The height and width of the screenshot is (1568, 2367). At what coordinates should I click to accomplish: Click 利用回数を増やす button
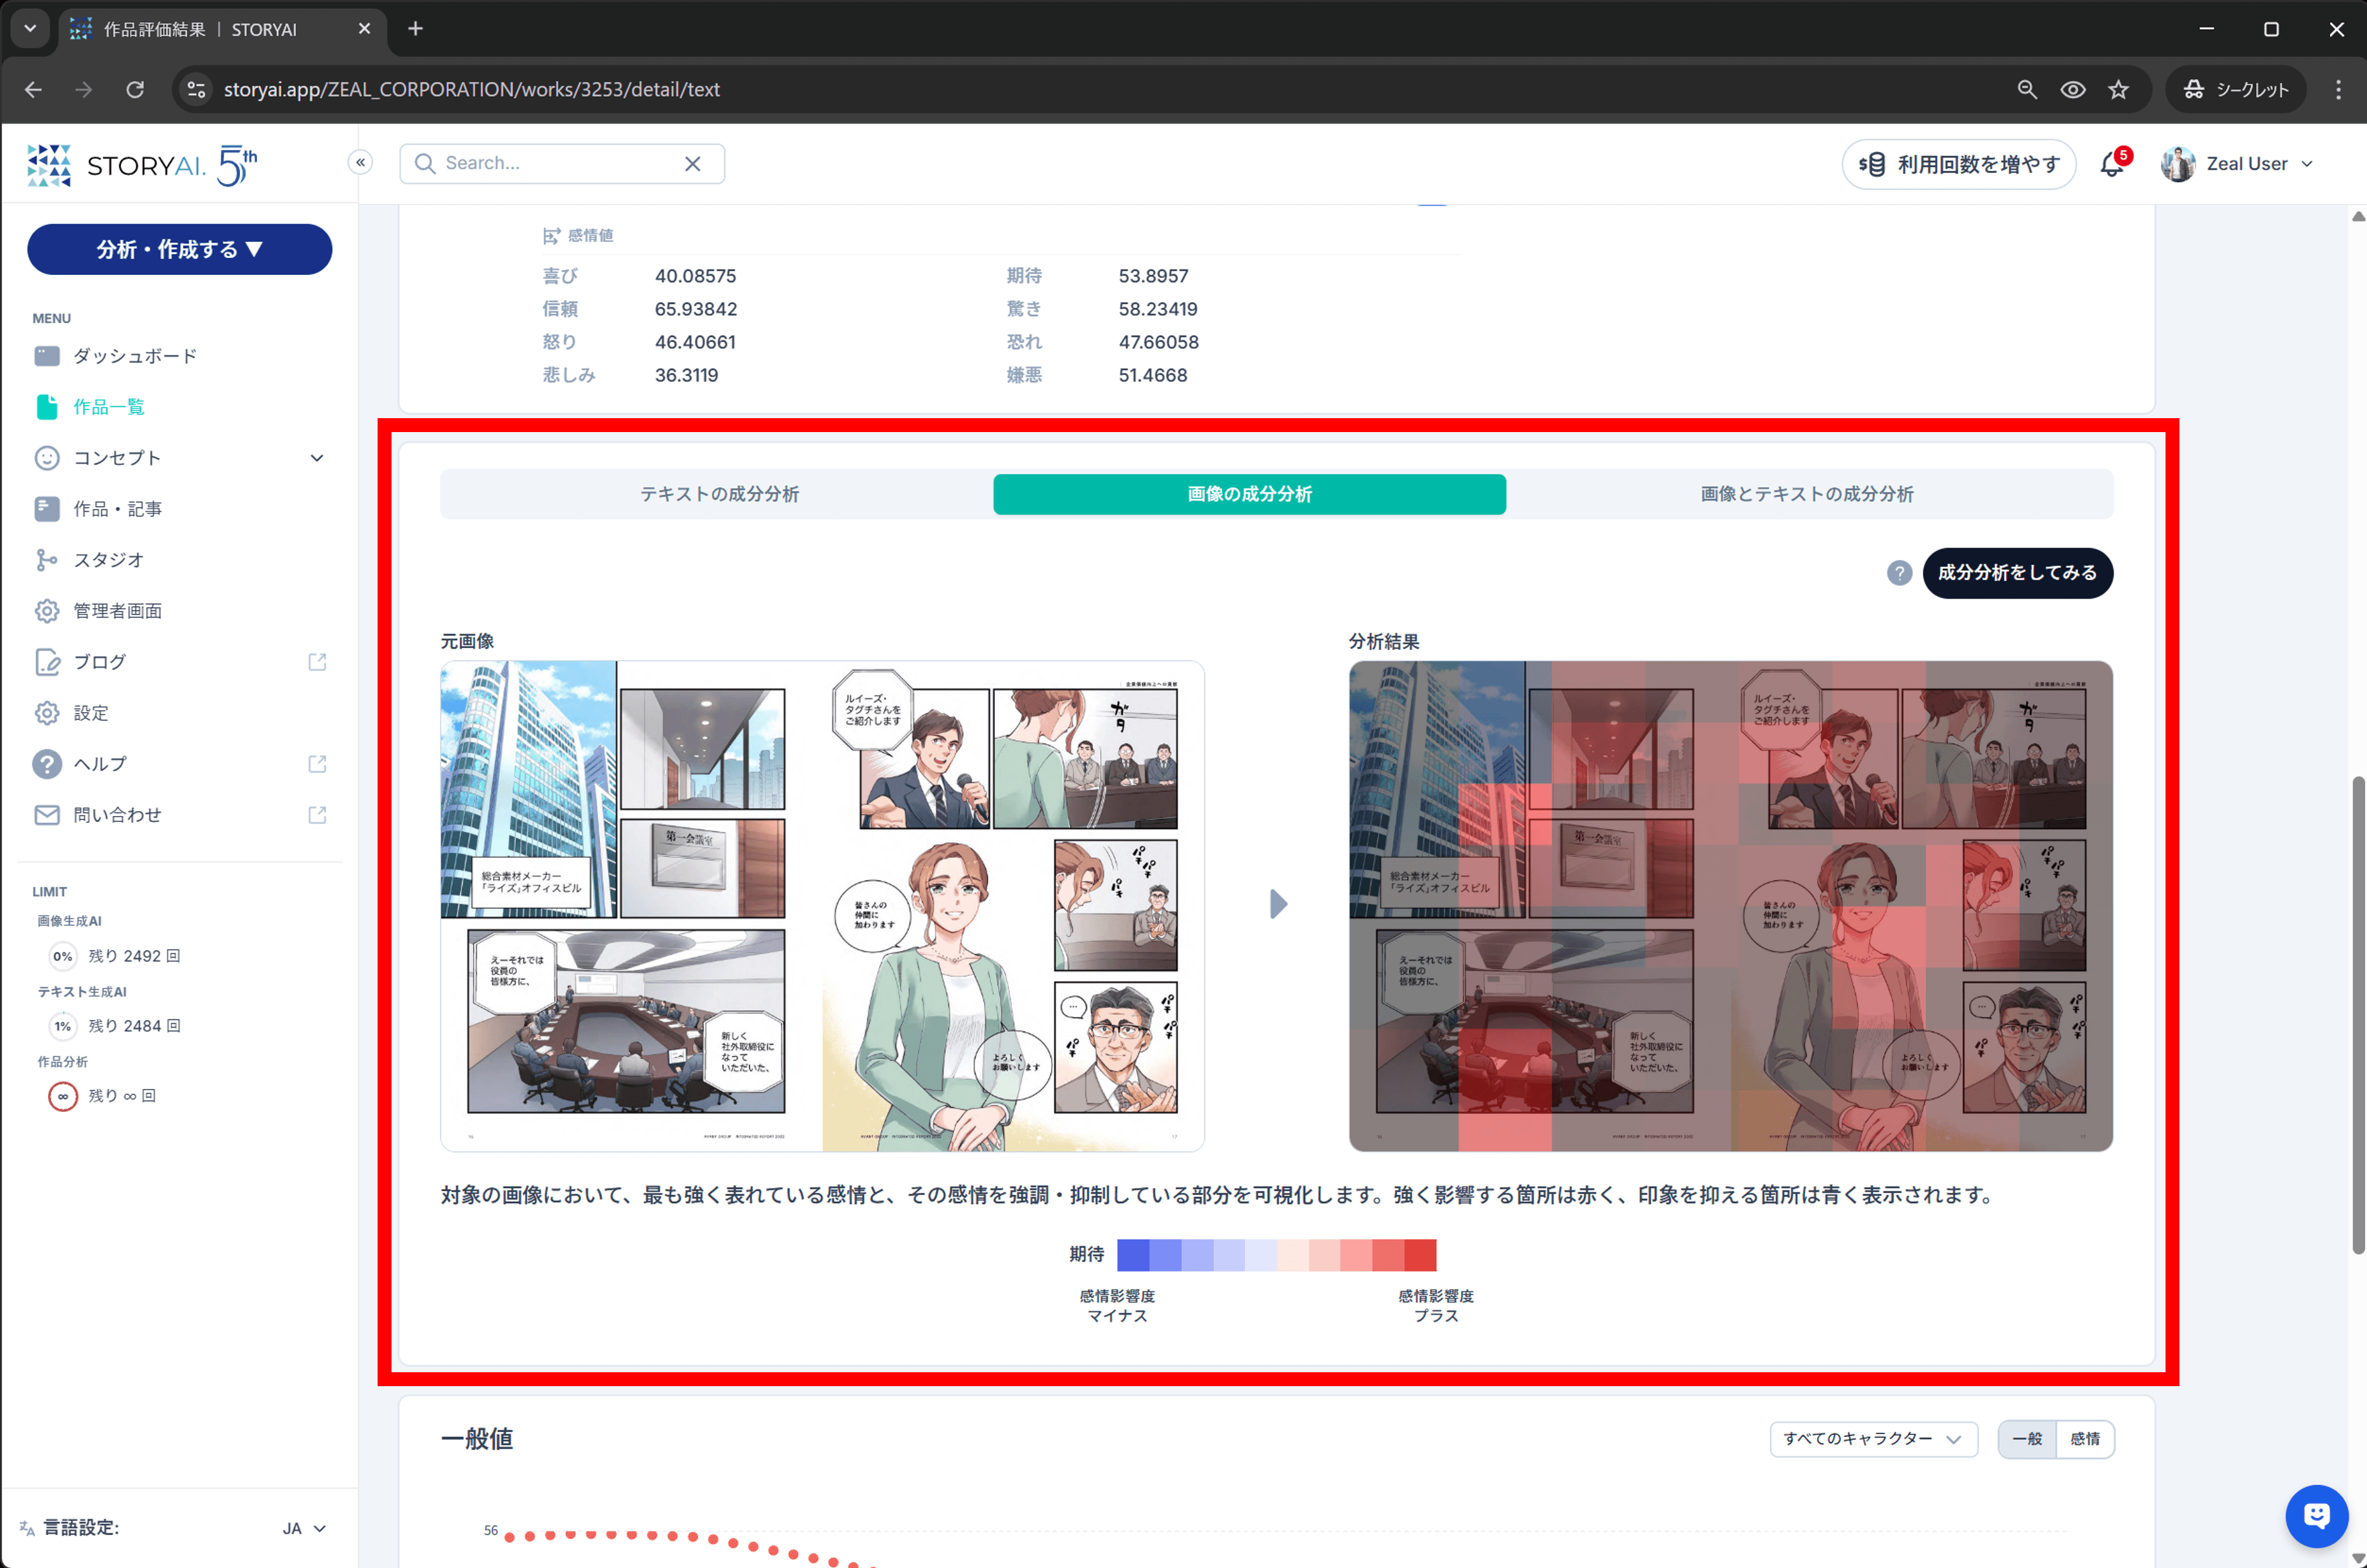[1958, 164]
